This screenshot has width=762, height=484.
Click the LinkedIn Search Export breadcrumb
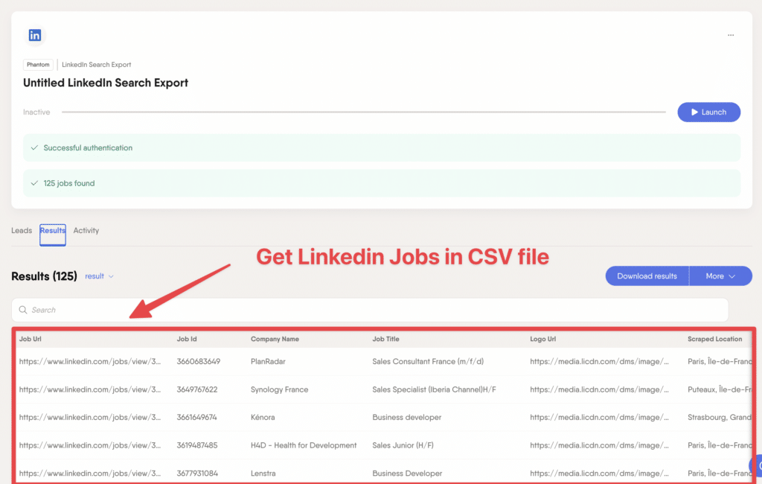[96, 65]
